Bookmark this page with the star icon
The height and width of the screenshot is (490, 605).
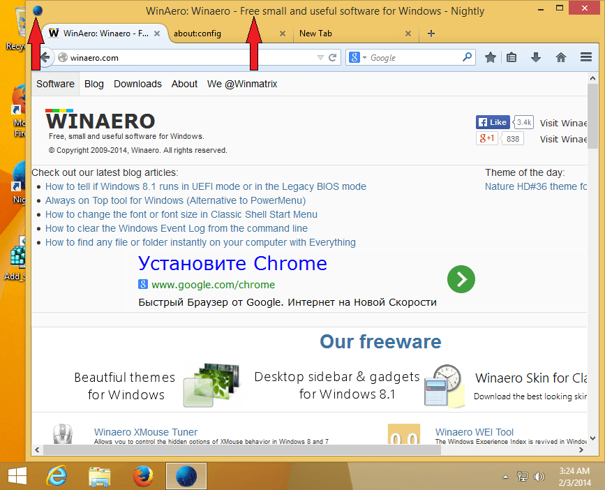point(491,57)
